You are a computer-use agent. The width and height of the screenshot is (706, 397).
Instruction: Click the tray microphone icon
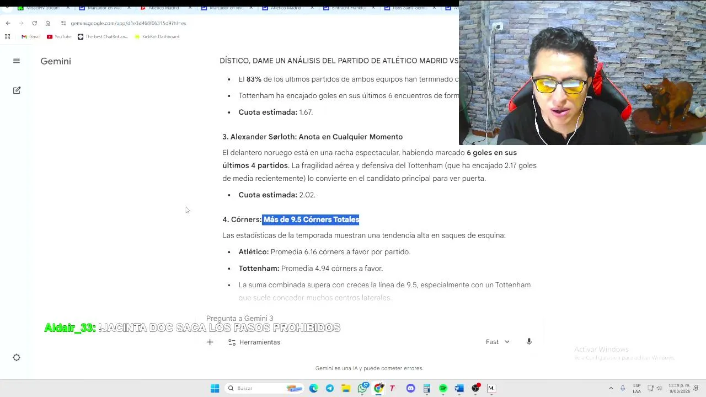(623, 388)
